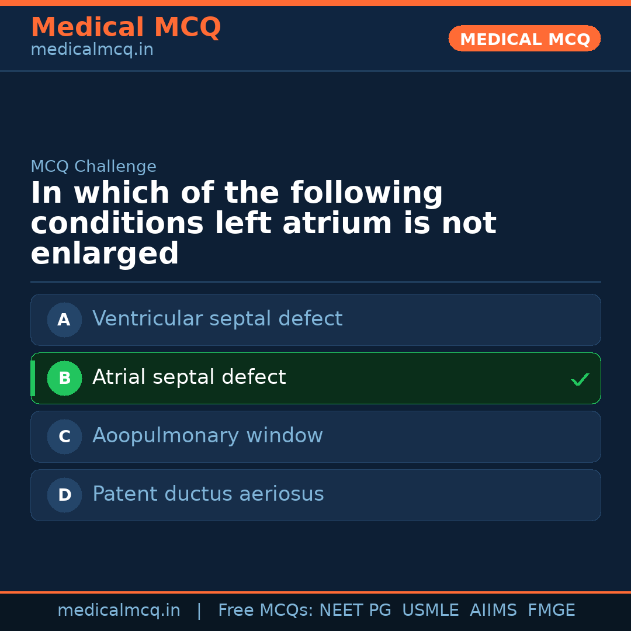Click the green B badge icon

(64, 378)
